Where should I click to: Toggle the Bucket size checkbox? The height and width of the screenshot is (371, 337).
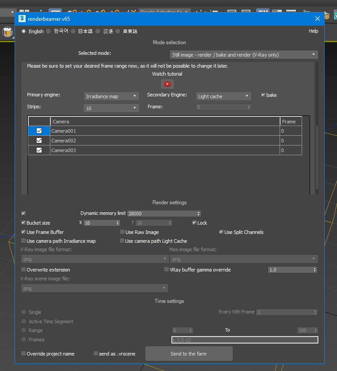(23, 223)
